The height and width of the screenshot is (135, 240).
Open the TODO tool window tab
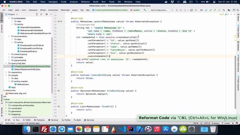tap(27, 120)
